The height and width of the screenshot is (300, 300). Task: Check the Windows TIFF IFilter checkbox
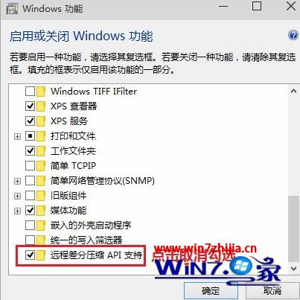30,92
